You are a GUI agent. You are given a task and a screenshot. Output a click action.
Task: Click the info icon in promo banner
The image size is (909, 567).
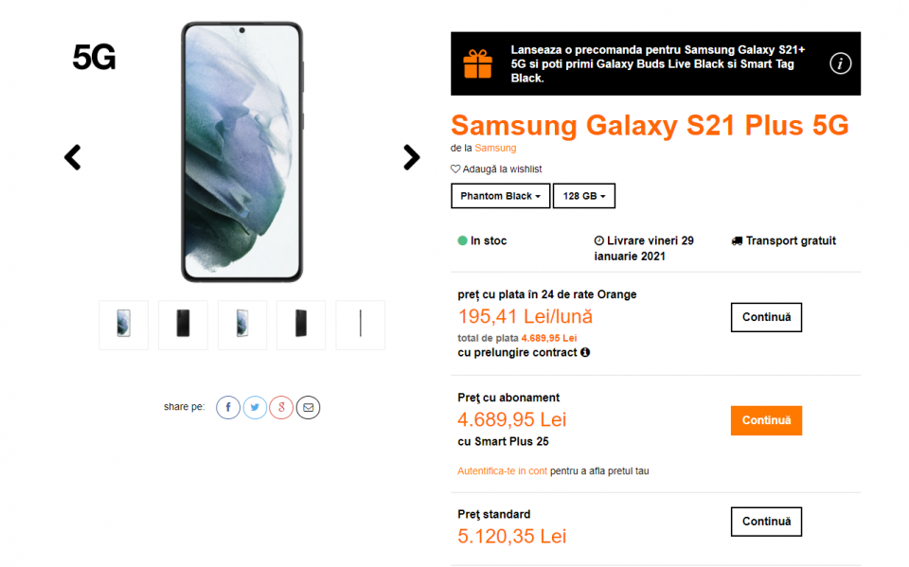[x=840, y=63]
